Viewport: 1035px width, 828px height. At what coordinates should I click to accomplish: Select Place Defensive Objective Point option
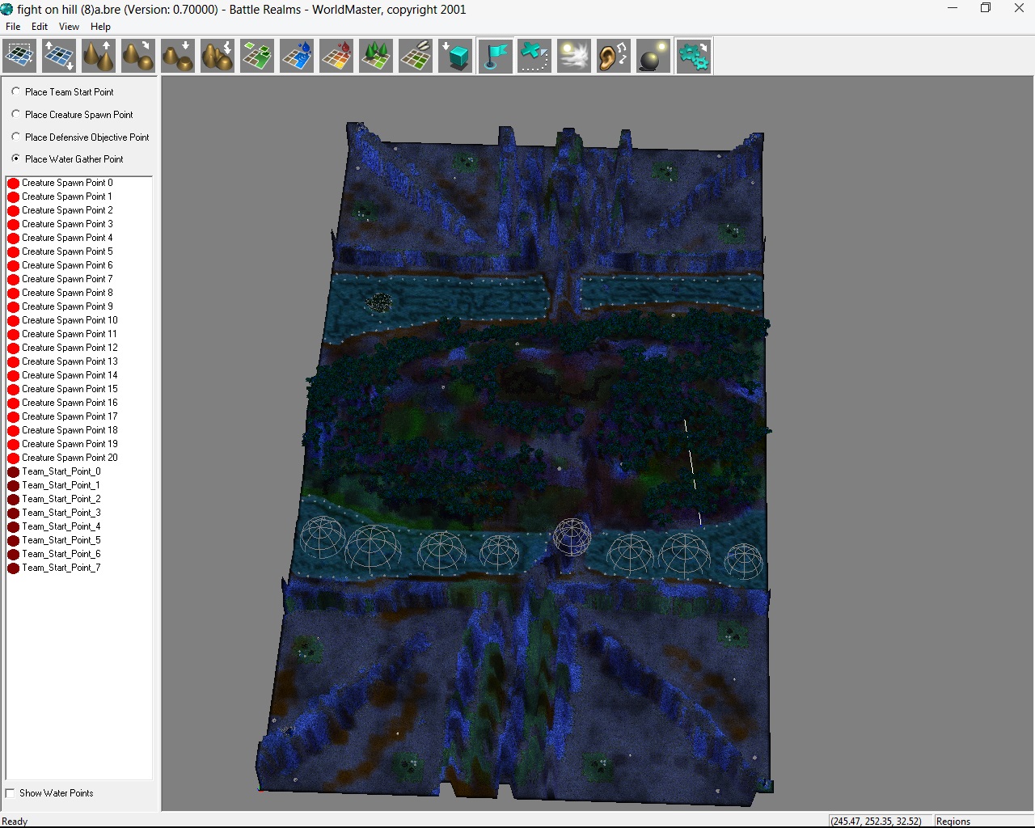80,137
